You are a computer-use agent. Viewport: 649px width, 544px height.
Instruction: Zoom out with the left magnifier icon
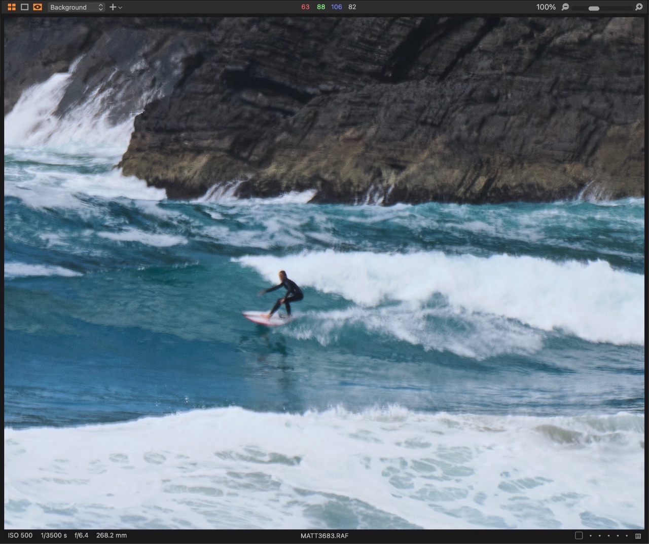tap(565, 7)
